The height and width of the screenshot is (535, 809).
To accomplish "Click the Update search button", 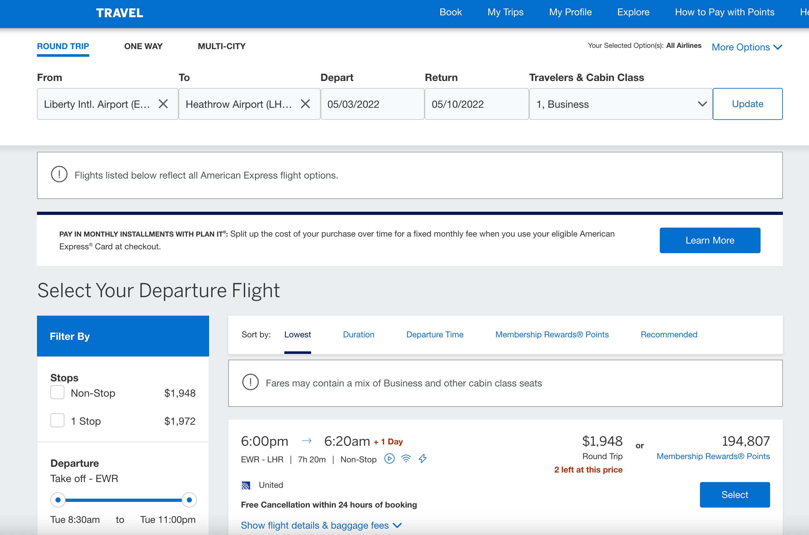I will [x=747, y=104].
